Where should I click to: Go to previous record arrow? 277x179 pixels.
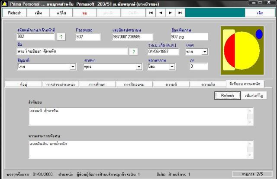pos(161,13)
